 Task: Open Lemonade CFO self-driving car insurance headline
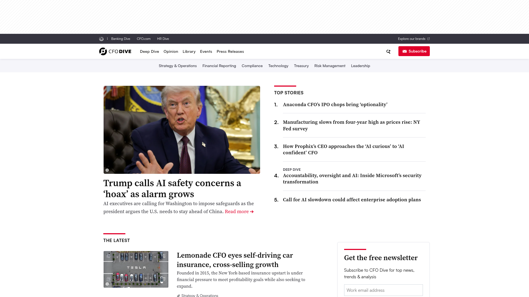click(x=235, y=260)
